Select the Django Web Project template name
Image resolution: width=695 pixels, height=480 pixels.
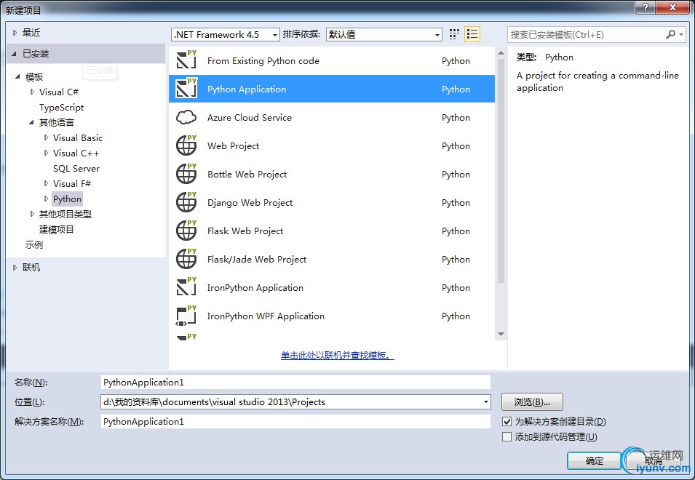click(250, 202)
